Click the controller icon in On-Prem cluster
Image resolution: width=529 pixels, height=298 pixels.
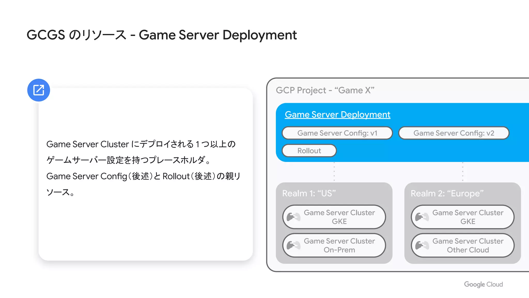click(293, 245)
